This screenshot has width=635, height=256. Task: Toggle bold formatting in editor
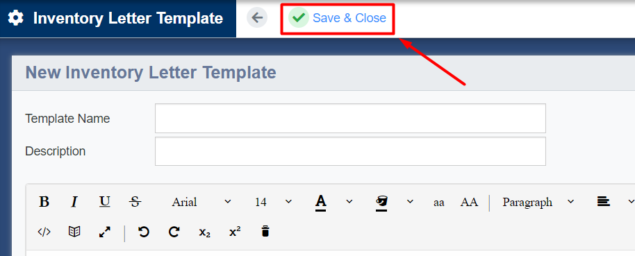click(44, 201)
